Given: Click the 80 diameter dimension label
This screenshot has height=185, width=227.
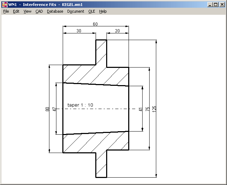Looking at the screenshot, I should click(x=47, y=109).
